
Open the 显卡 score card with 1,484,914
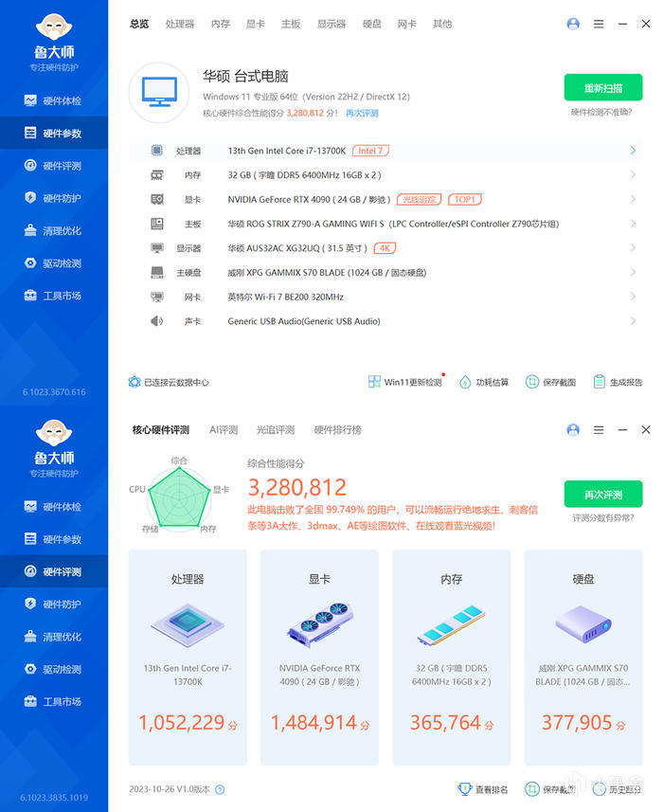click(319, 658)
